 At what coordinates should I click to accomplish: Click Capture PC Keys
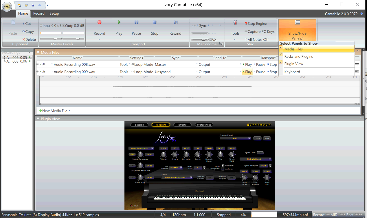[259, 31]
